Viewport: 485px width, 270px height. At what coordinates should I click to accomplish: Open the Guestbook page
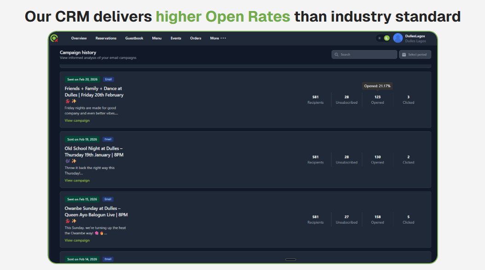point(134,38)
